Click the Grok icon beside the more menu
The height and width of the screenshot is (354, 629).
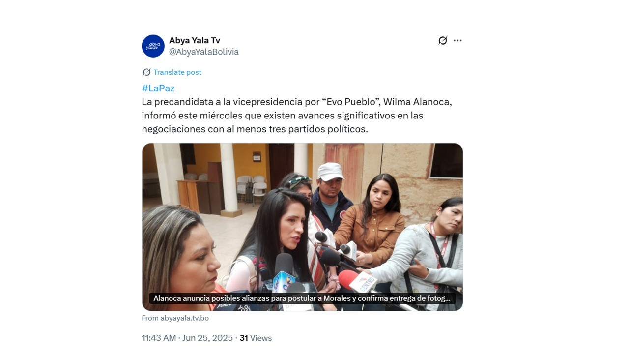pos(443,41)
